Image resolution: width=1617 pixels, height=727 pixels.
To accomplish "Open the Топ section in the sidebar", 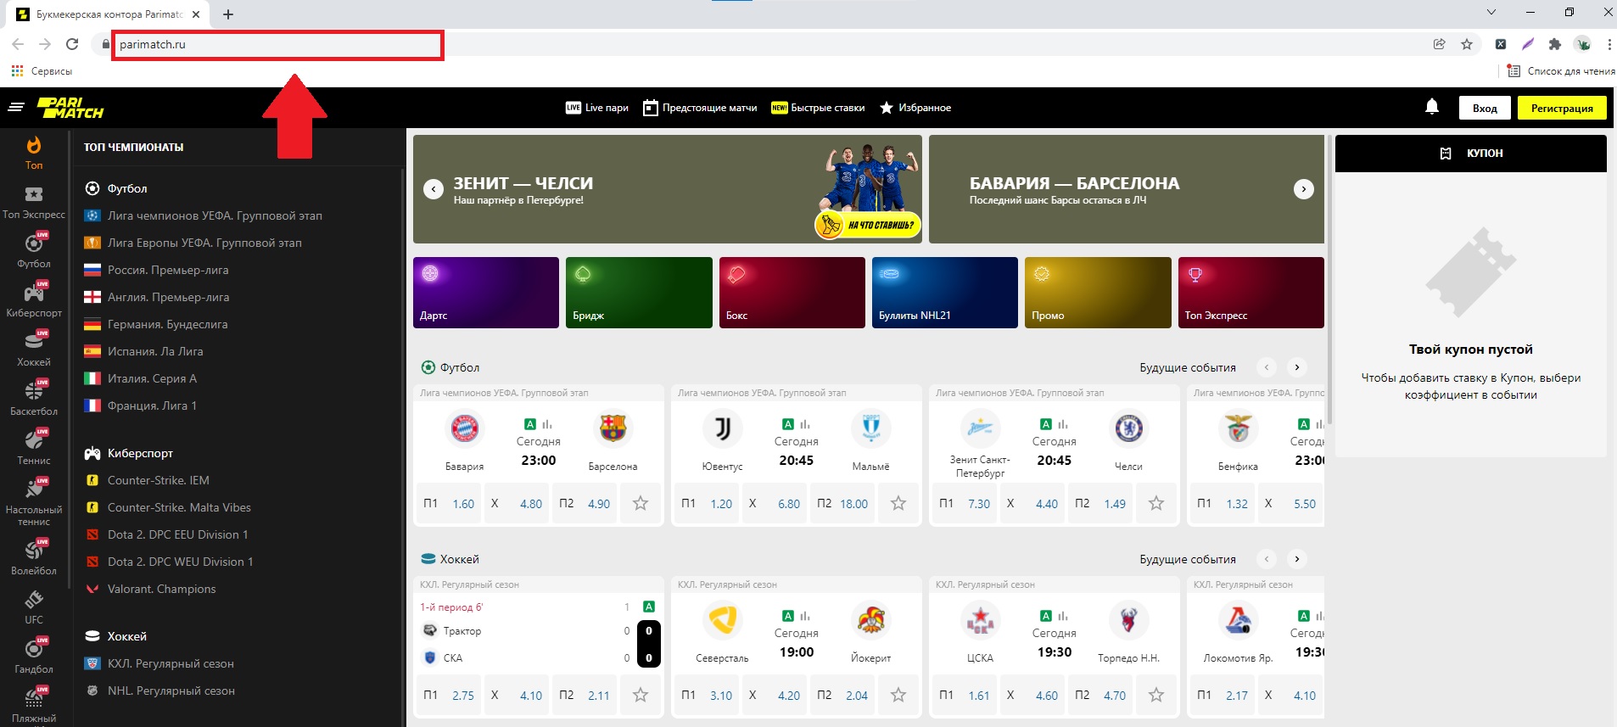I will (x=34, y=154).
